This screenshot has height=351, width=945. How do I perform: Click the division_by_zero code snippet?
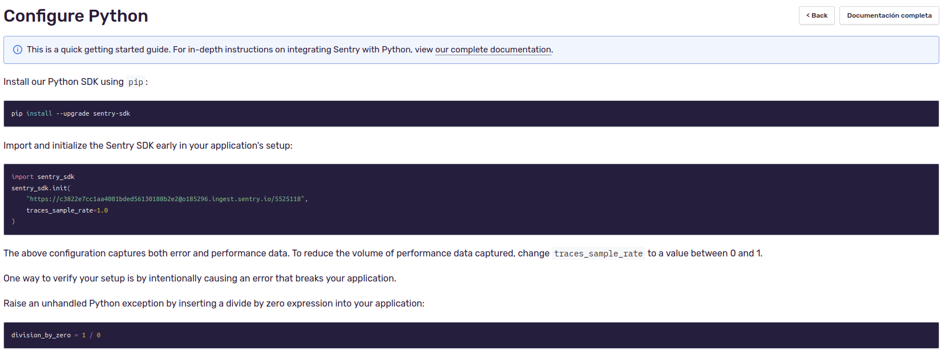pos(56,335)
